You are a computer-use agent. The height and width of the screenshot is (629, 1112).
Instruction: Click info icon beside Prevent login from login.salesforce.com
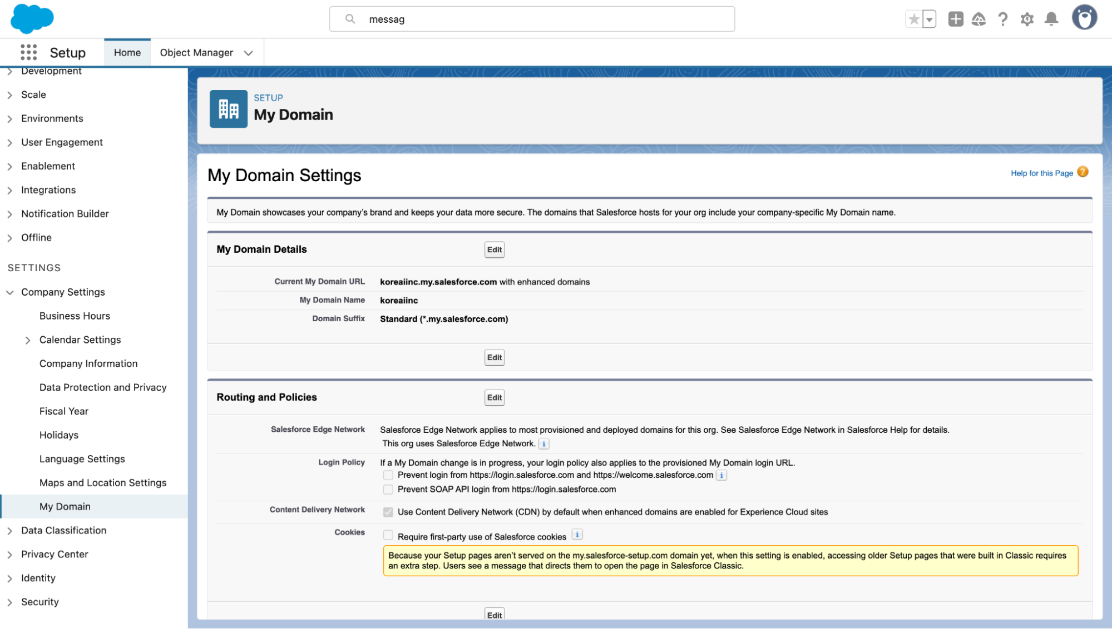[721, 475]
